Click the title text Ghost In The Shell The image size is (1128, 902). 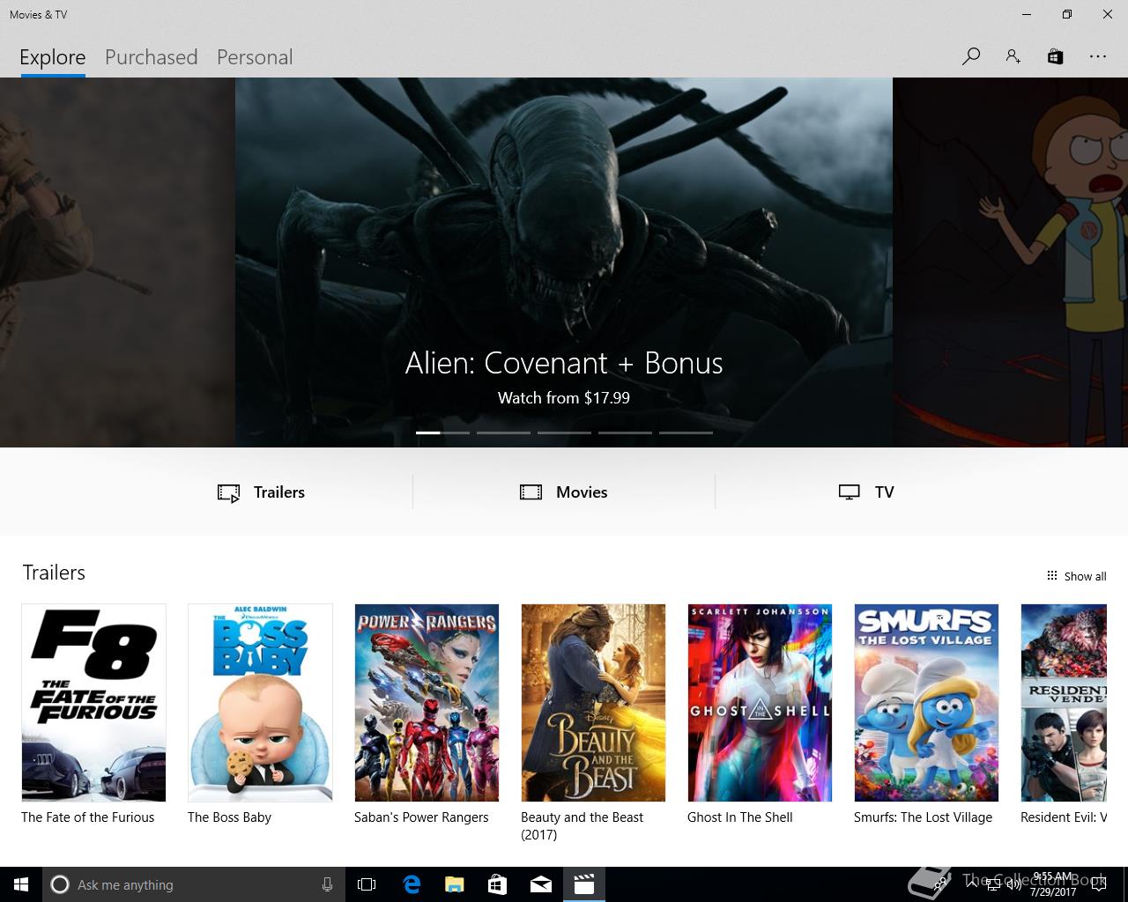click(x=740, y=817)
